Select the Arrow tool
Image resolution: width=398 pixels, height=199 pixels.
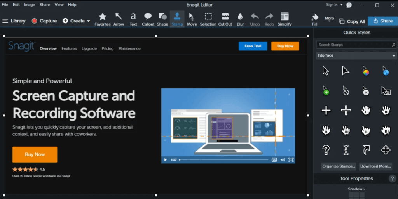tap(119, 19)
